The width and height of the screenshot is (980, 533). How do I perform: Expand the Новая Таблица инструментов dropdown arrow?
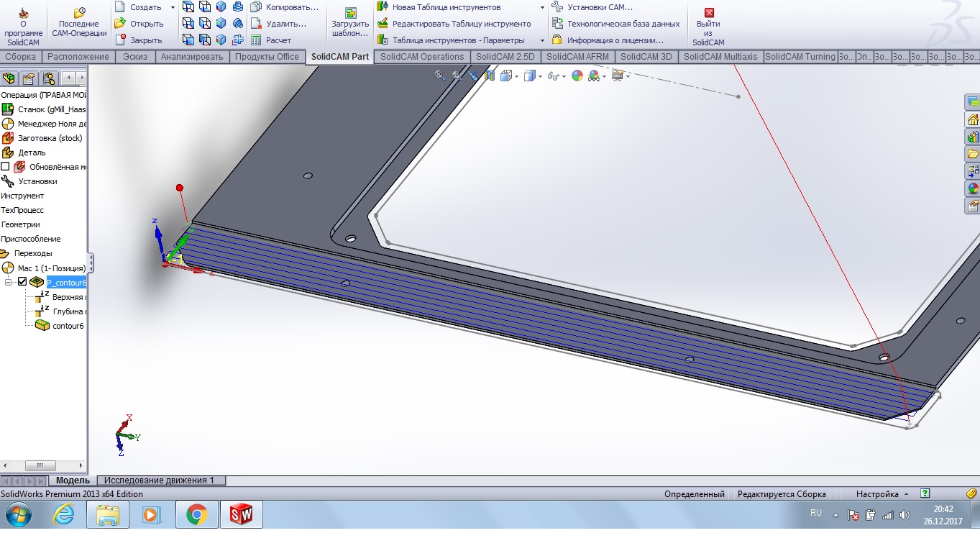[542, 7]
